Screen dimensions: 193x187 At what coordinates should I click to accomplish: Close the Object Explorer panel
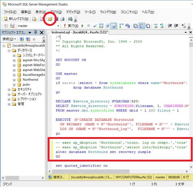click(42, 32)
